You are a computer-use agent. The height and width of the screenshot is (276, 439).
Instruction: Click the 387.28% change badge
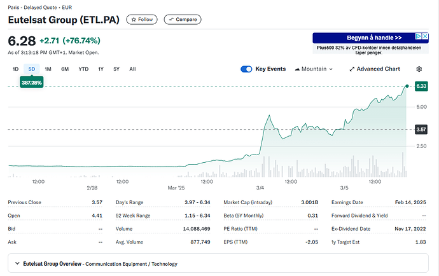[x=32, y=83]
